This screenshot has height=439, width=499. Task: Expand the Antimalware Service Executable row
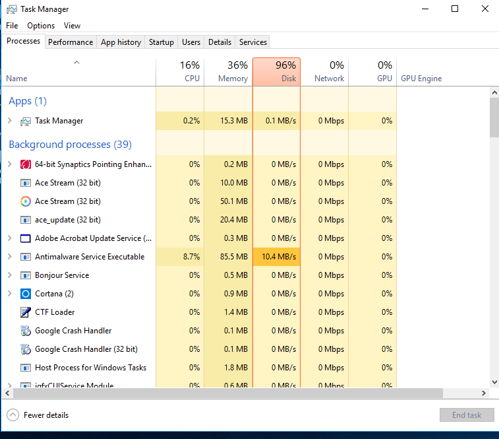pyautogui.click(x=9, y=257)
